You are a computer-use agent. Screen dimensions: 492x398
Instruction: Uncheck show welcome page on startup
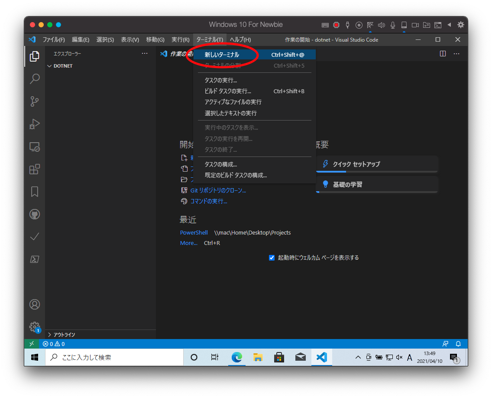pyautogui.click(x=272, y=258)
